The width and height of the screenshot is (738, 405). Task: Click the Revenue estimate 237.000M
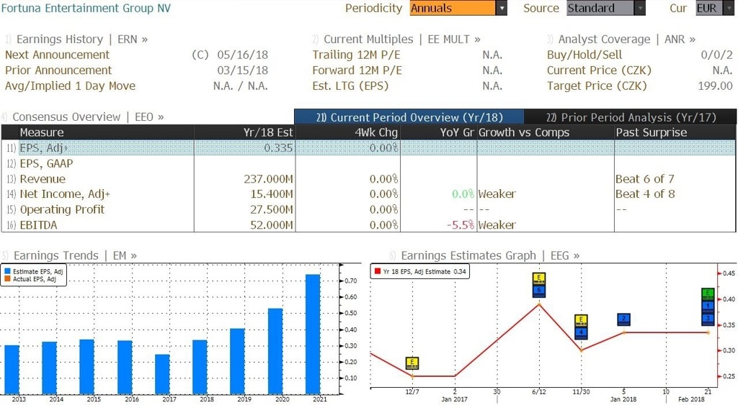(268, 179)
